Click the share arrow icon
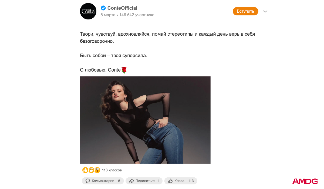324x189 pixels. (x=131, y=181)
